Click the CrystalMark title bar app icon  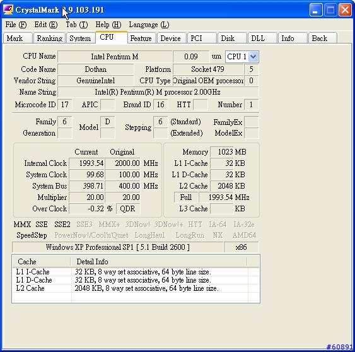(x=8, y=9)
